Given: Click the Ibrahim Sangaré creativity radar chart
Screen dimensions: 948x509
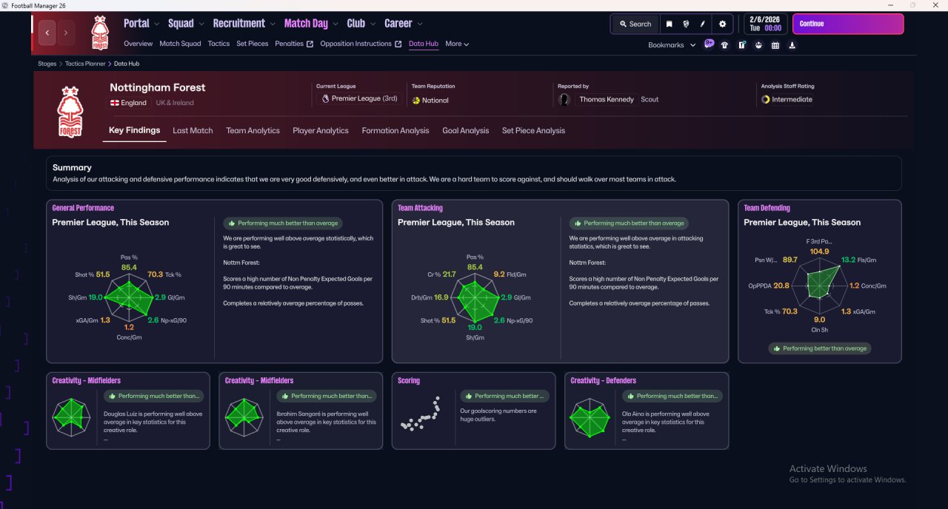Looking at the screenshot, I should click(244, 417).
